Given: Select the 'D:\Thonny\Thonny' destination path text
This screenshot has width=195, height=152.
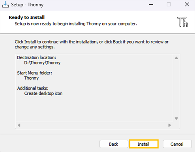Looking at the screenshot, I should (42, 63).
